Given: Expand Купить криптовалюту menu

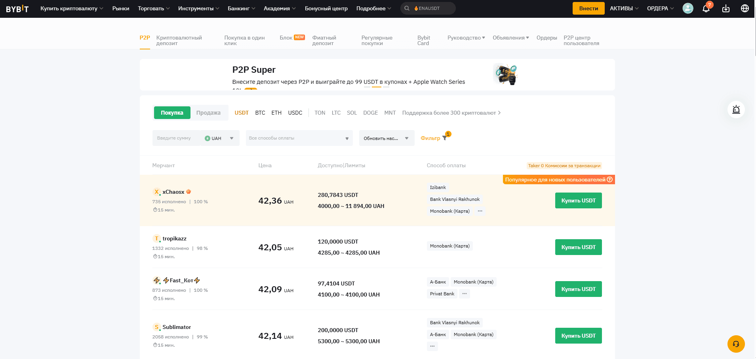Looking at the screenshot, I should [x=72, y=8].
